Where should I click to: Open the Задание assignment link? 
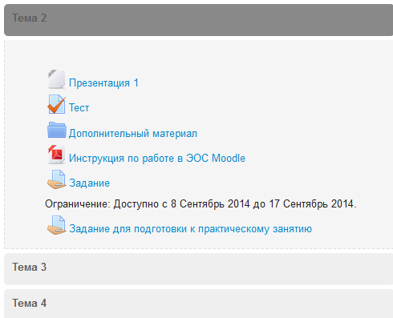[89, 183]
